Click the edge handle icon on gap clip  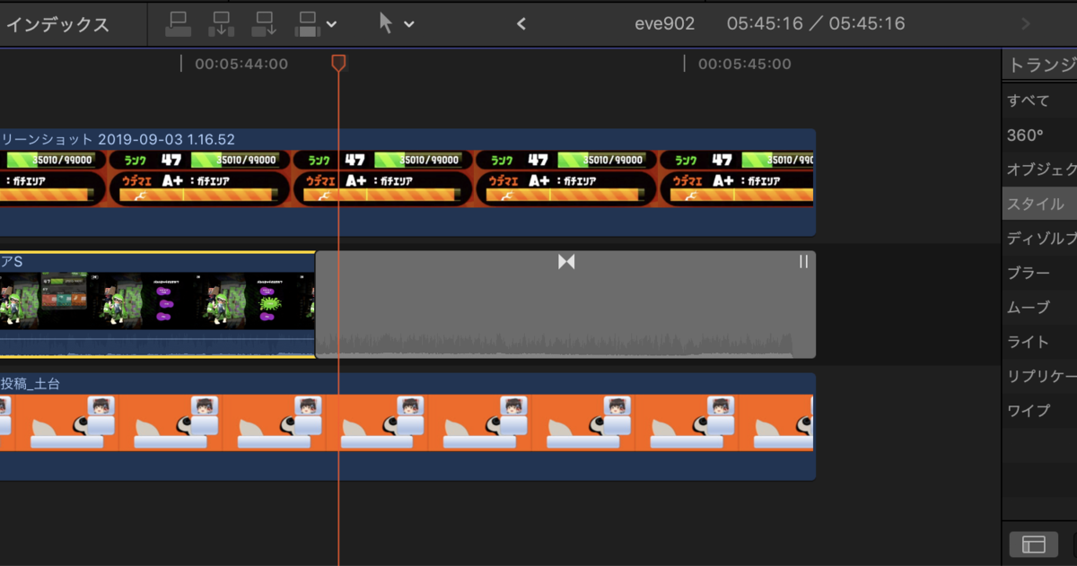click(x=803, y=261)
